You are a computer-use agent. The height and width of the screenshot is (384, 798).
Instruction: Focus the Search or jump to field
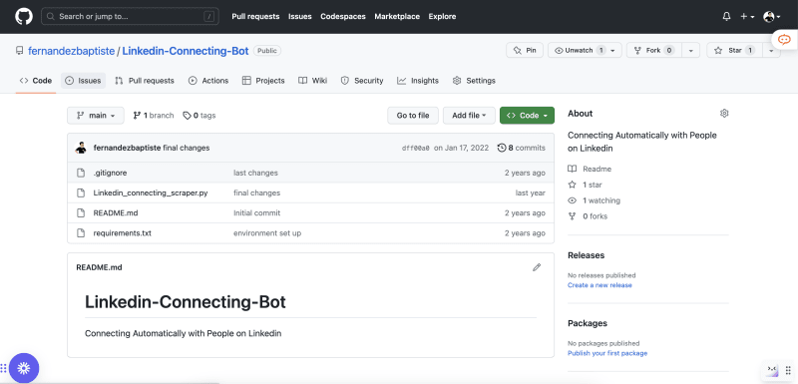click(x=130, y=16)
